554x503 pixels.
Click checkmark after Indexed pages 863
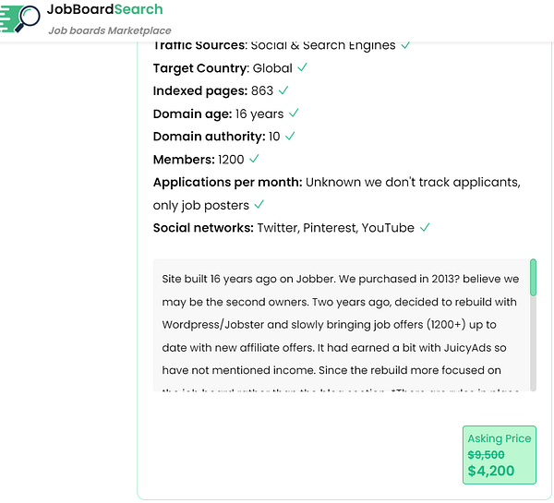click(283, 90)
